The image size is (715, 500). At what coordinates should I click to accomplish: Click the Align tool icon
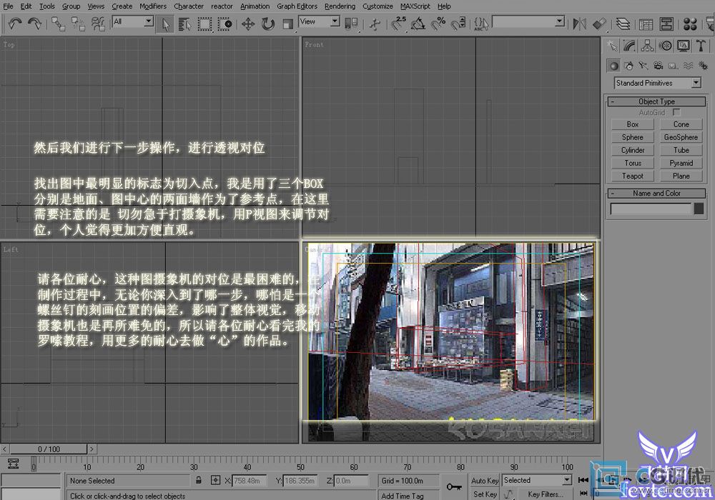(x=600, y=24)
